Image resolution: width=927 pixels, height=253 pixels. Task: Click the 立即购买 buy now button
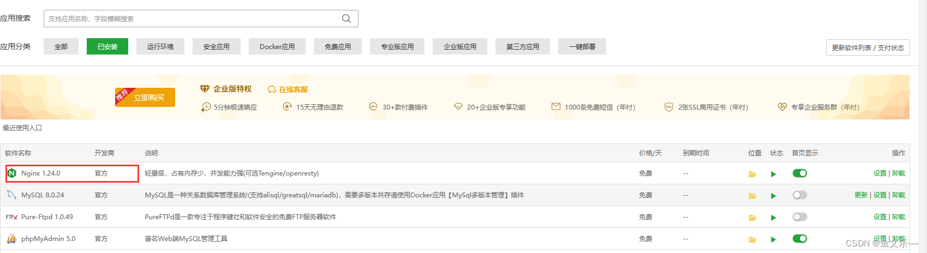tap(145, 97)
